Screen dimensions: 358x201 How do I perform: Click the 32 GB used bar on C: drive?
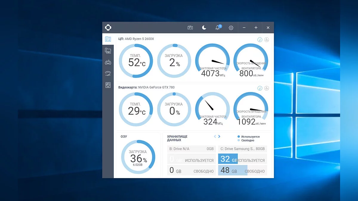tap(228, 159)
